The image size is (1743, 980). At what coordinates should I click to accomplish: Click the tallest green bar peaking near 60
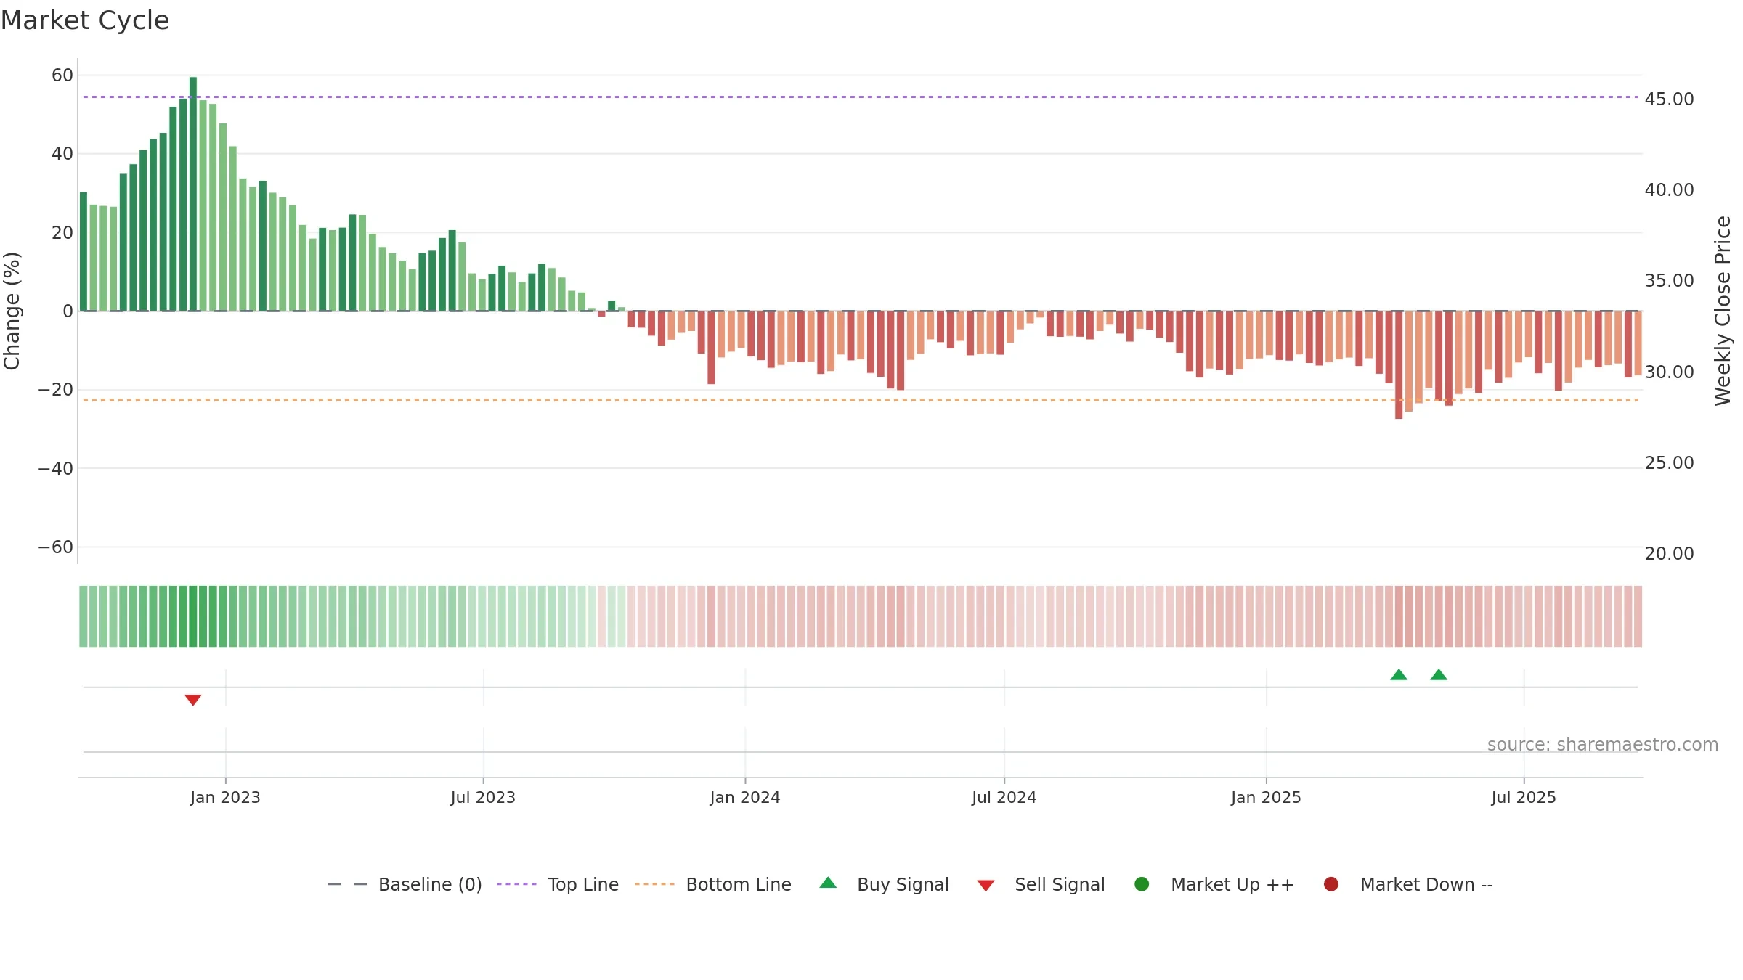193,194
